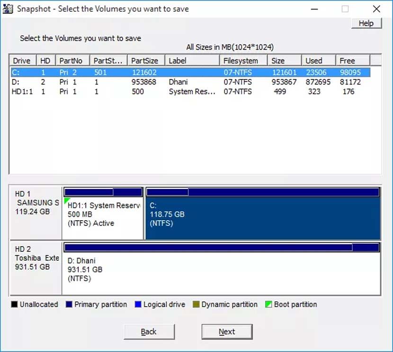
Task: Click the Free column header
Action: point(353,60)
